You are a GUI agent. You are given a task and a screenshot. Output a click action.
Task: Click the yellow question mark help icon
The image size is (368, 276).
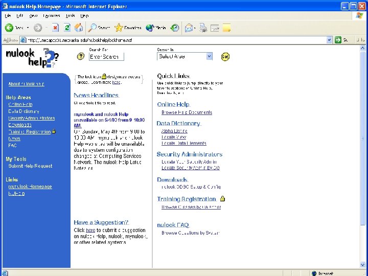tap(81, 56)
